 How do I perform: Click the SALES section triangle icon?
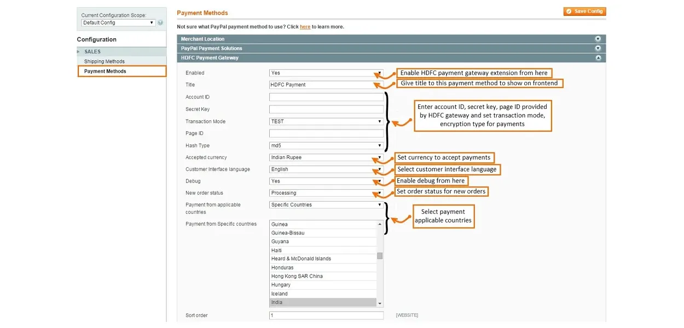(79, 51)
